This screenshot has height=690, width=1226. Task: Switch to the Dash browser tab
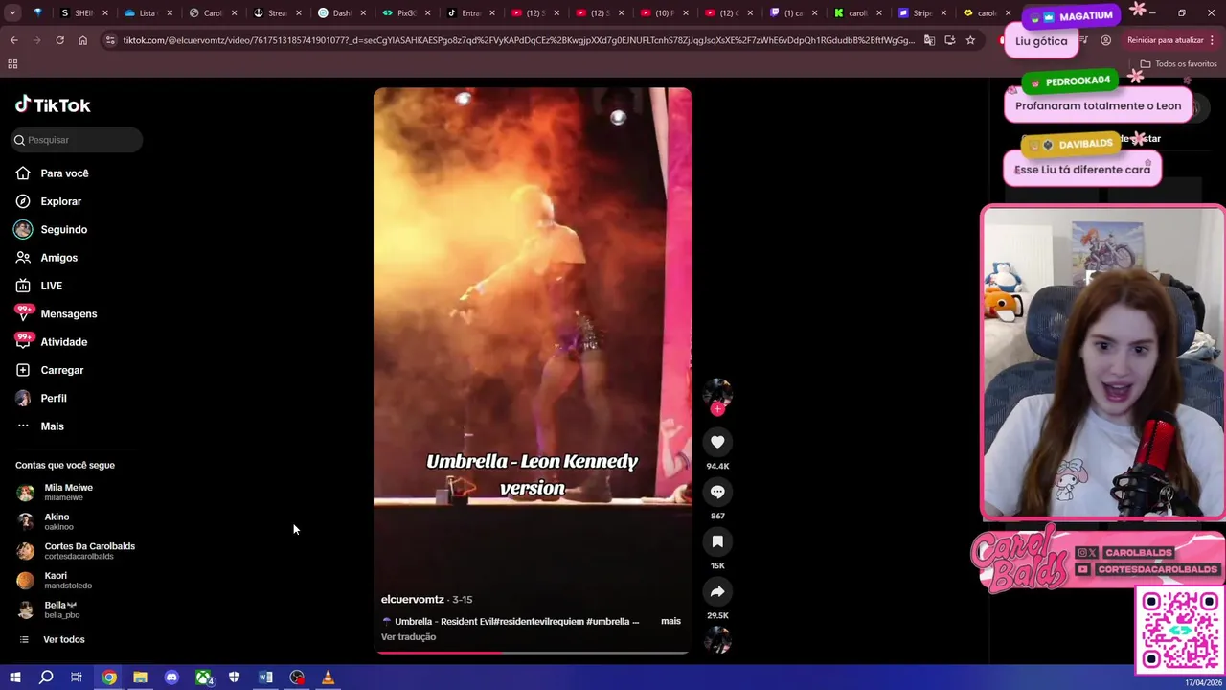coord(341,13)
